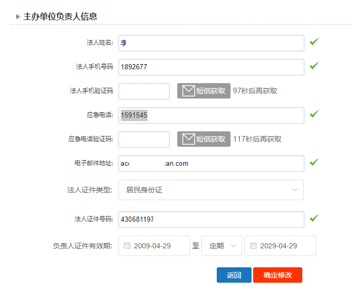This screenshot has height=294, width=352.
Task: Focus the 法人姓名 input field
Action: [211, 43]
